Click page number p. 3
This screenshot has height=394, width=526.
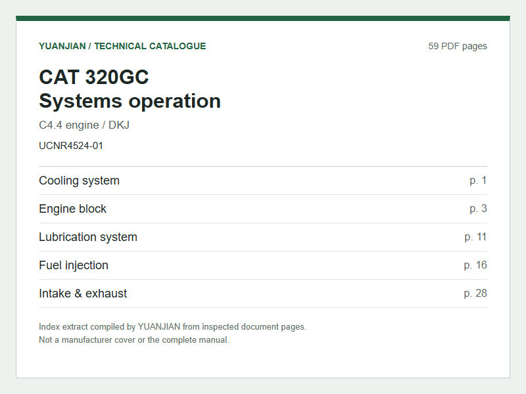[x=478, y=209]
